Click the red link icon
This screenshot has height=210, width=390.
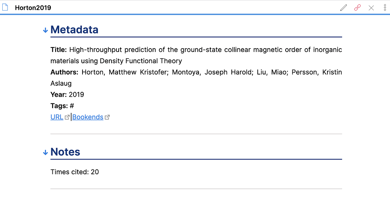coord(357,8)
